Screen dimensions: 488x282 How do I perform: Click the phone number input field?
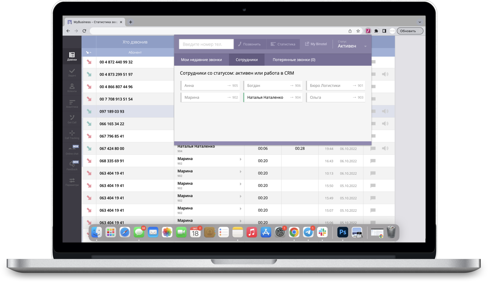tap(206, 44)
